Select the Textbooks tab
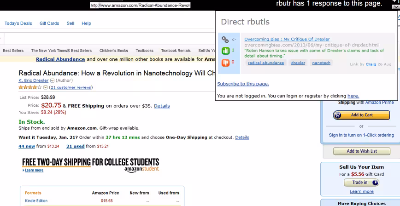400x206 pixels. (x=144, y=51)
